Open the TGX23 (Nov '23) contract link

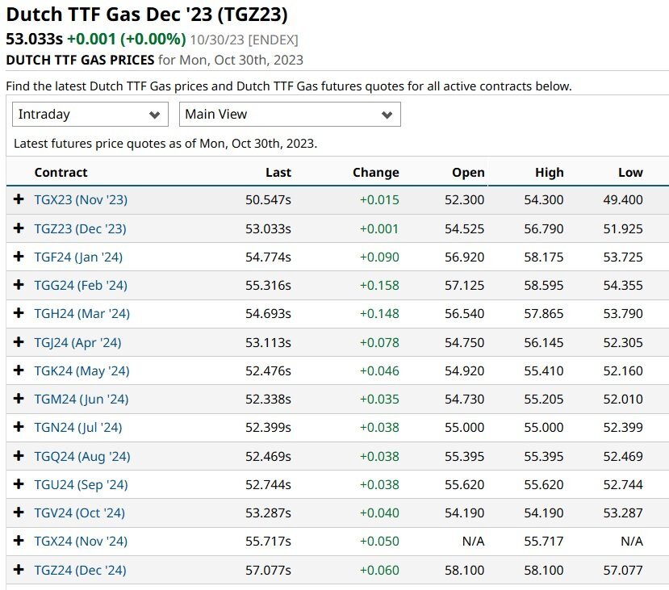click(x=81, y=200)
